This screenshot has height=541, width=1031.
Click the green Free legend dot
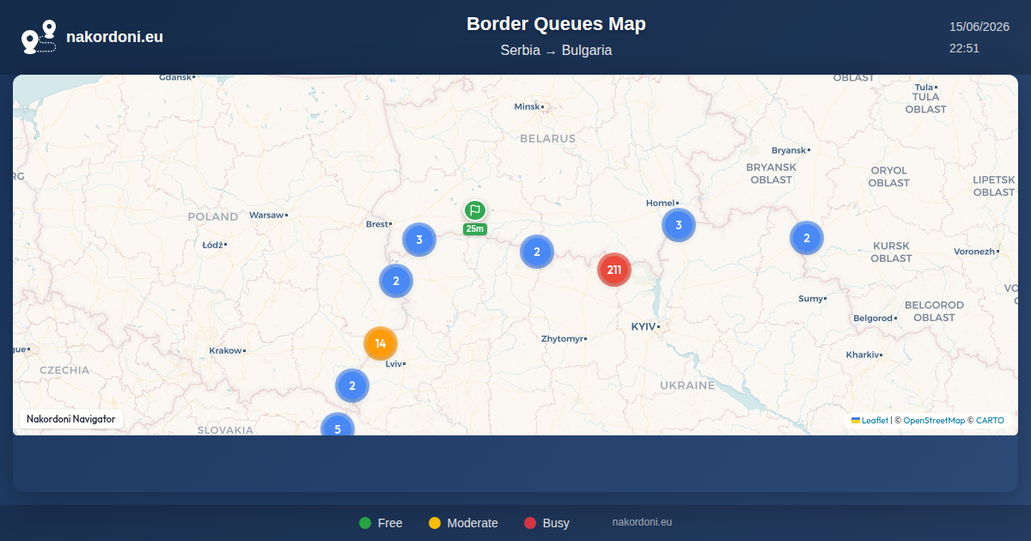(365, 523)
